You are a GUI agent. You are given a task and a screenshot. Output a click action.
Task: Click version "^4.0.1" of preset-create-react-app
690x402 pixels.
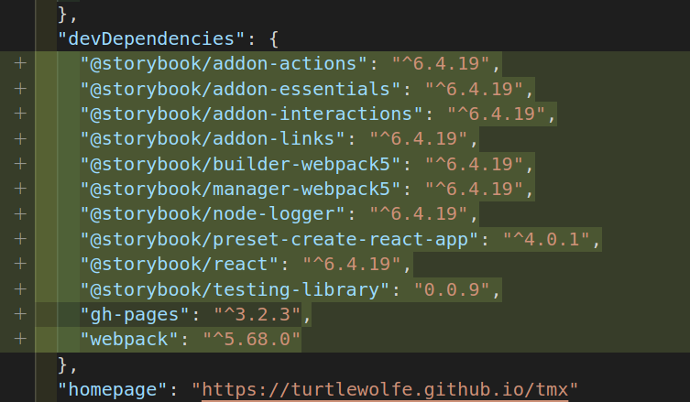tap(545, 239)
